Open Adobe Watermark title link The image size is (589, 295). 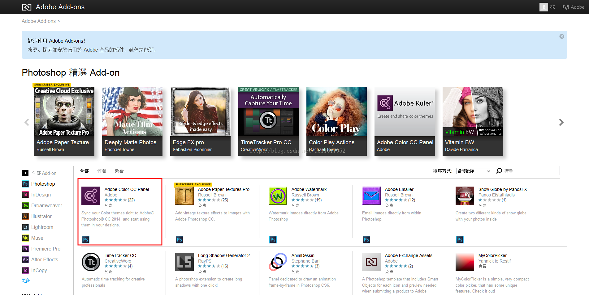coord(309,189)
